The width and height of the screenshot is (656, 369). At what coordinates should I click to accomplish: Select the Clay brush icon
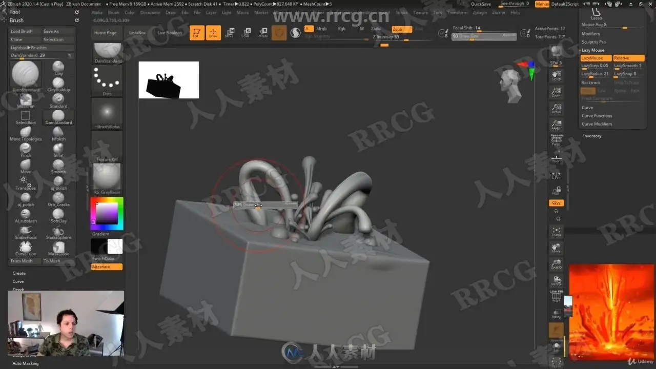point(58,68)
